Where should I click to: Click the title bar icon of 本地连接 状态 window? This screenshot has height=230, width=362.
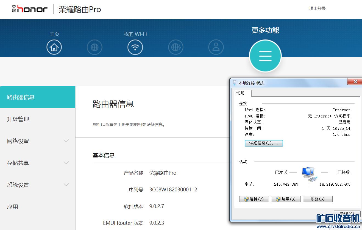[235, 83]
